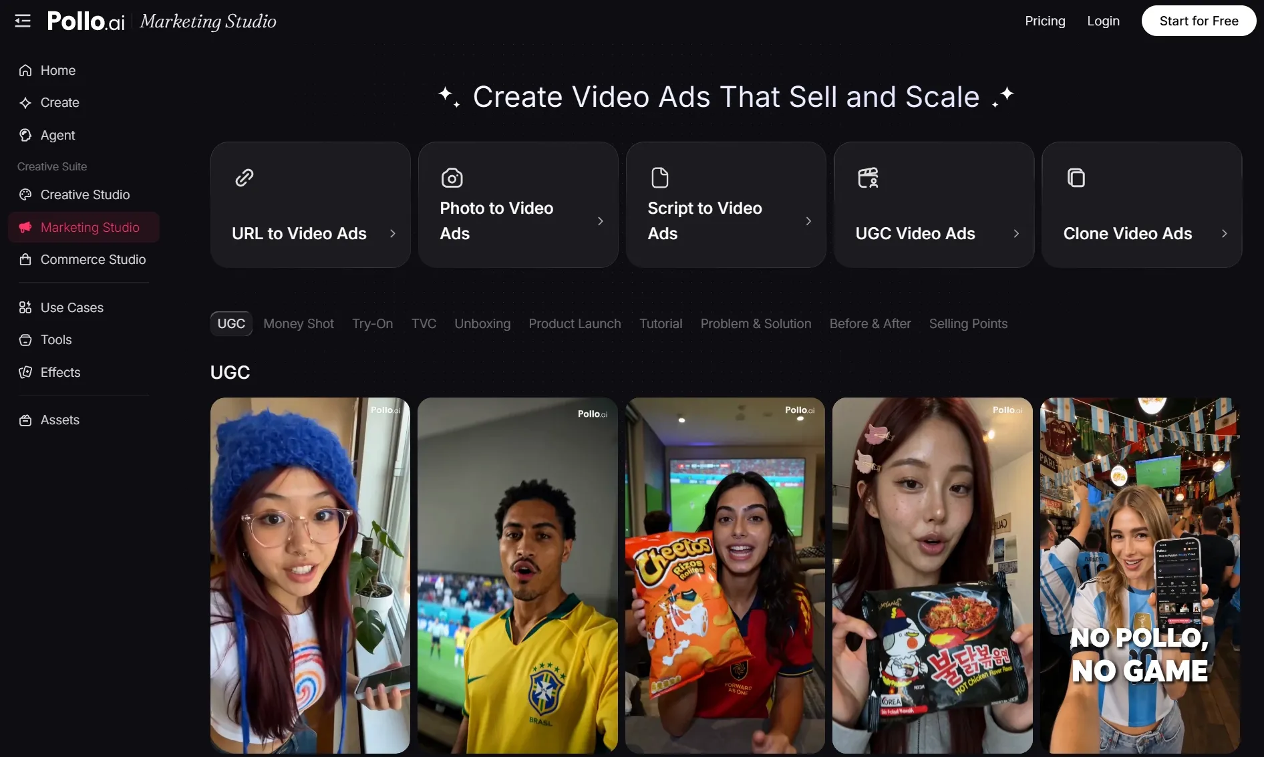The image size is (1264, 757).
Task: Expand Clone Video Ads chevron
Action: [1224, 233]
